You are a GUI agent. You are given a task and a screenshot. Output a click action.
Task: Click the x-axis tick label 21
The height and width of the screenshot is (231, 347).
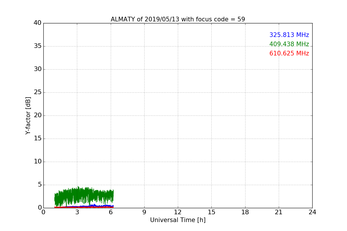(x=279, y=212)
